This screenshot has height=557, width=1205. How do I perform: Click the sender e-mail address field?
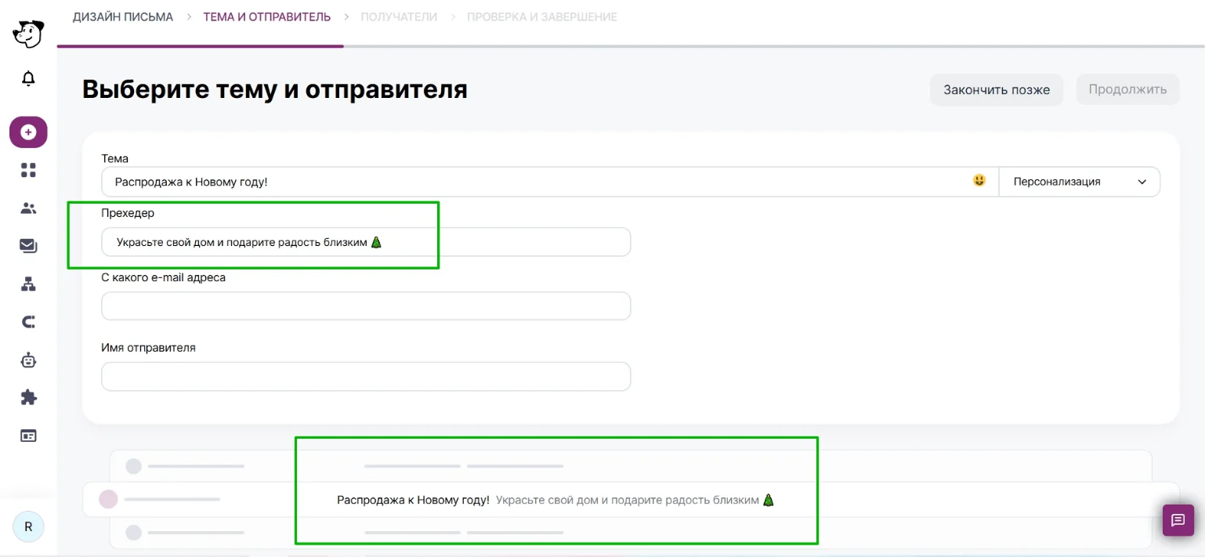click(366, 306)
